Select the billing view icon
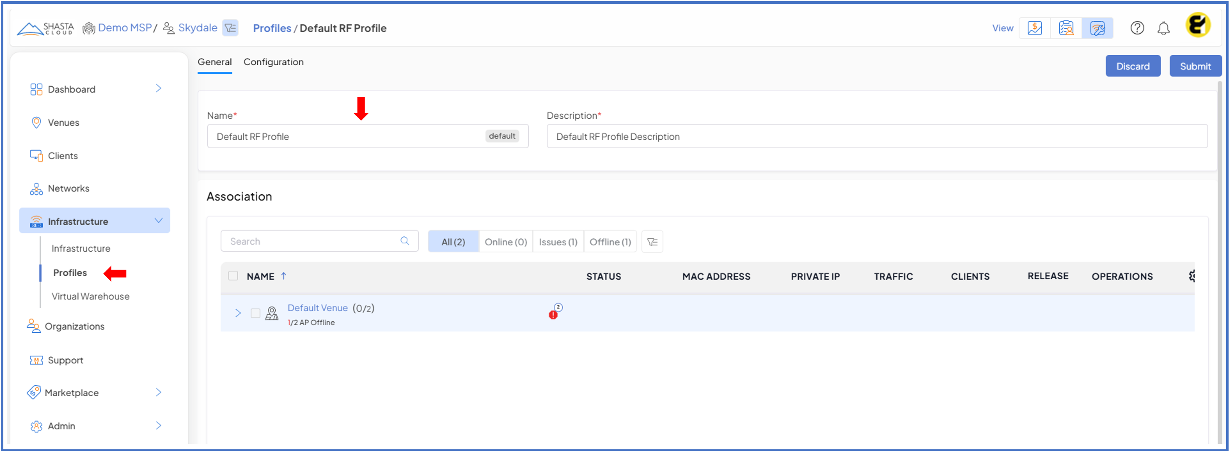1229x451 pixels. (x=1034, y=28)
